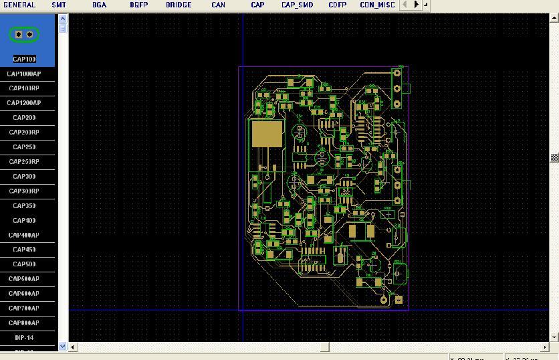This screenshot has width=559, height=360.
Task: Switch to the BRIDGE library tab
Action: click(179, 5)
